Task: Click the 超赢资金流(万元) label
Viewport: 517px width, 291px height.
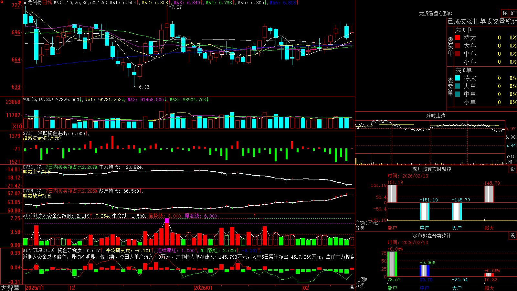Action: (42, 138)
